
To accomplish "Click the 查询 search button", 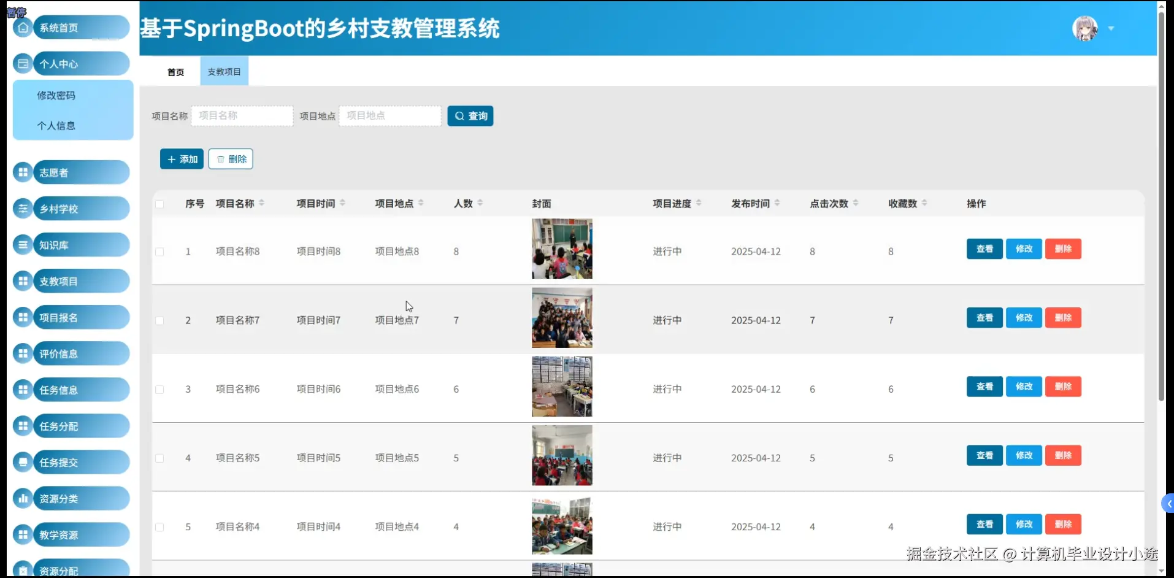I will 470,116.
